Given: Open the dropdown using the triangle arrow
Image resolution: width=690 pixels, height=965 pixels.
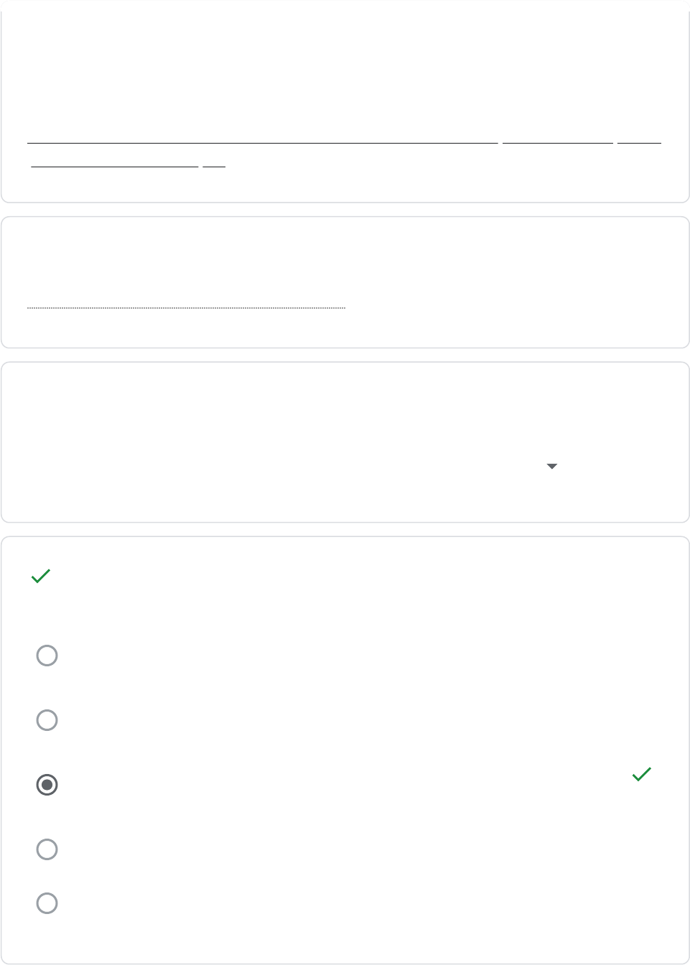Looking at the screenshot, I should pyautogui.click(x=551, y=467).
